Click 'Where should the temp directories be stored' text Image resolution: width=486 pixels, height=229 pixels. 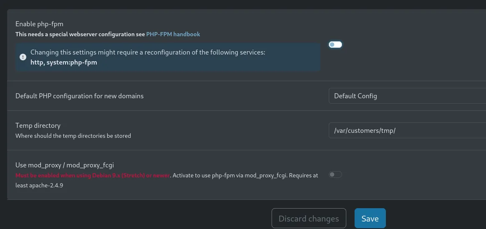(73, 136)
